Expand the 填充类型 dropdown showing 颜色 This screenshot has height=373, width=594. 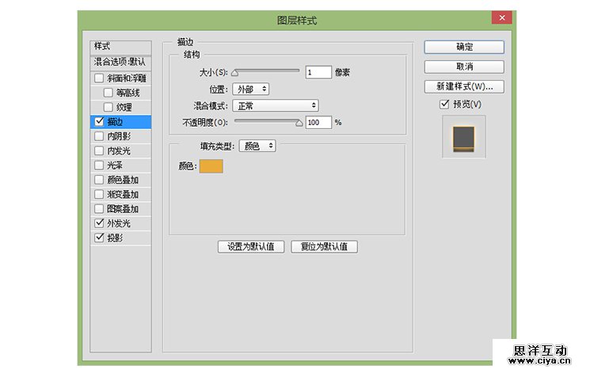coord(258,146)
